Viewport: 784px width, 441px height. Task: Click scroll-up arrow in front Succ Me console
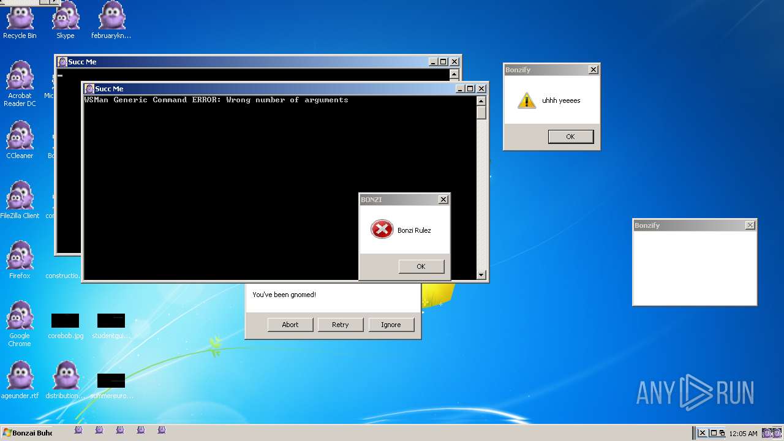click(481, 101)
